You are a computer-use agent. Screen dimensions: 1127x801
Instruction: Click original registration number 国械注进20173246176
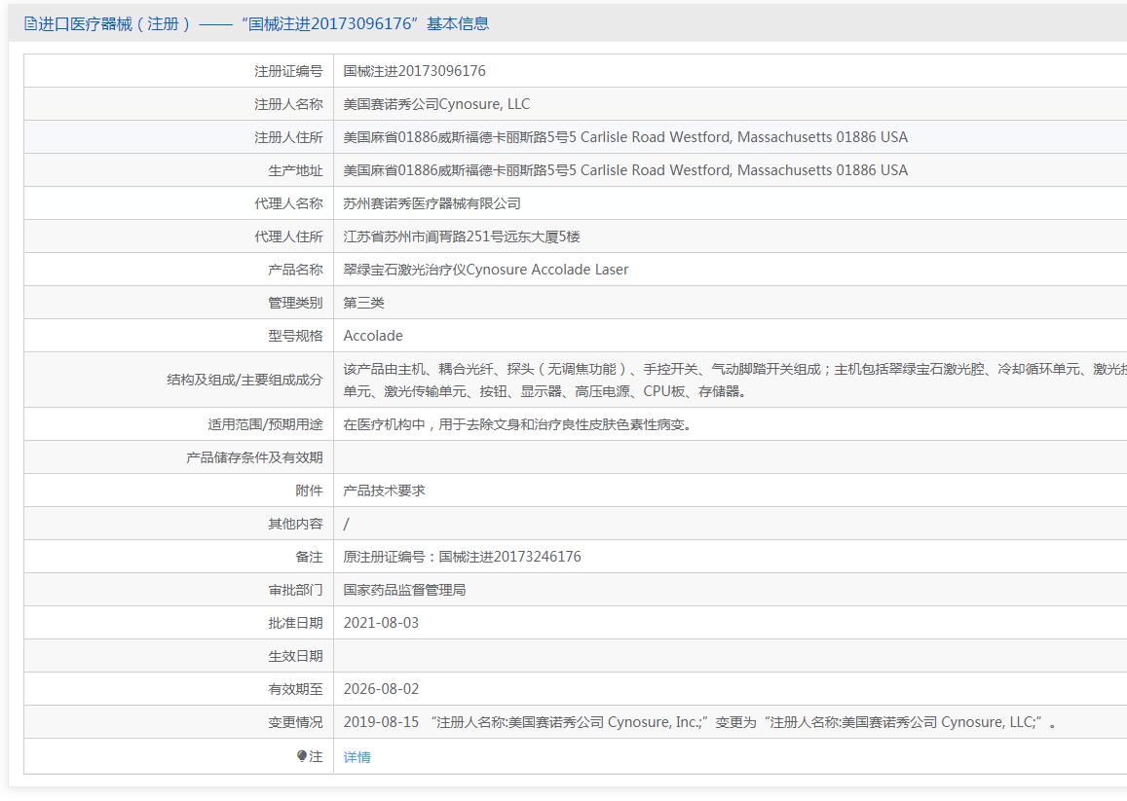(462, 557)
